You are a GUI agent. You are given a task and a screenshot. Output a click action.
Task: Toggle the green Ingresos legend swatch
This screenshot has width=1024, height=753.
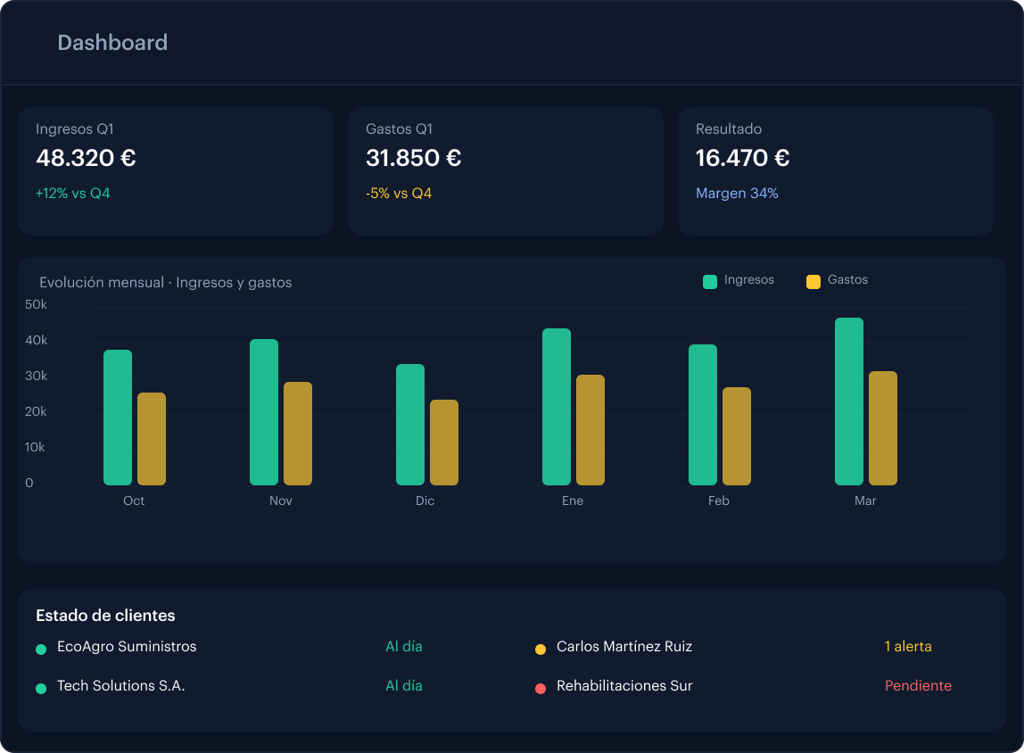click(710, 281)
